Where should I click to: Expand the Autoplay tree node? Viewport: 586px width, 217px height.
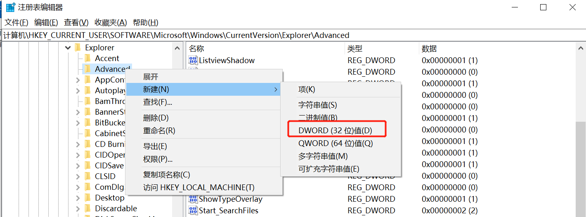coord(78,91)
